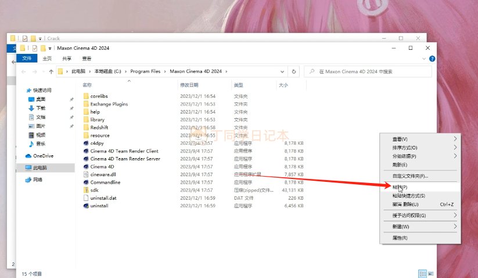
Task: Select Cinema 4D Team Render Client icon
Action: click(86, 151)
